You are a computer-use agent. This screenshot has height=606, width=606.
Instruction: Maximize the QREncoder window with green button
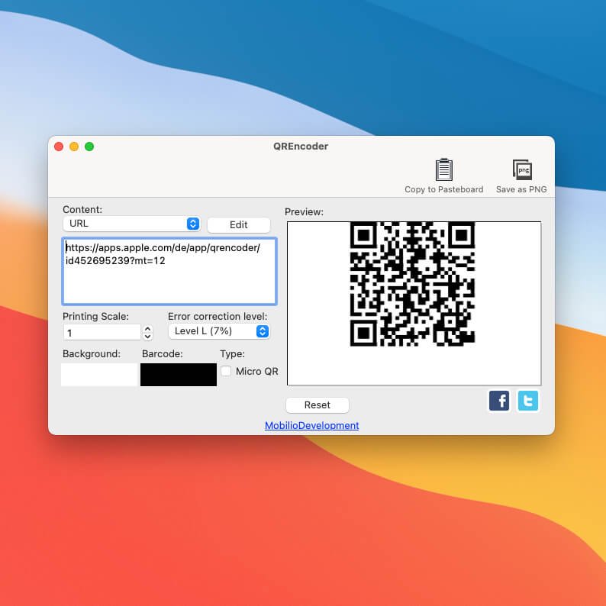(x=89, y=147)
